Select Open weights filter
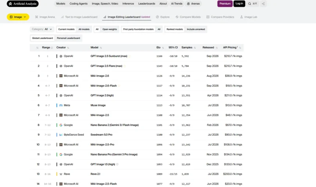 pyautogui.click(x=109, y=29)
